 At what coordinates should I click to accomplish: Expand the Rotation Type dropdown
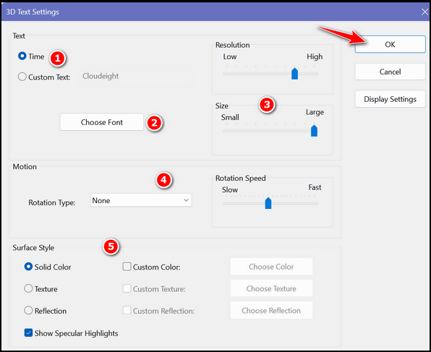tap(141, 200)
